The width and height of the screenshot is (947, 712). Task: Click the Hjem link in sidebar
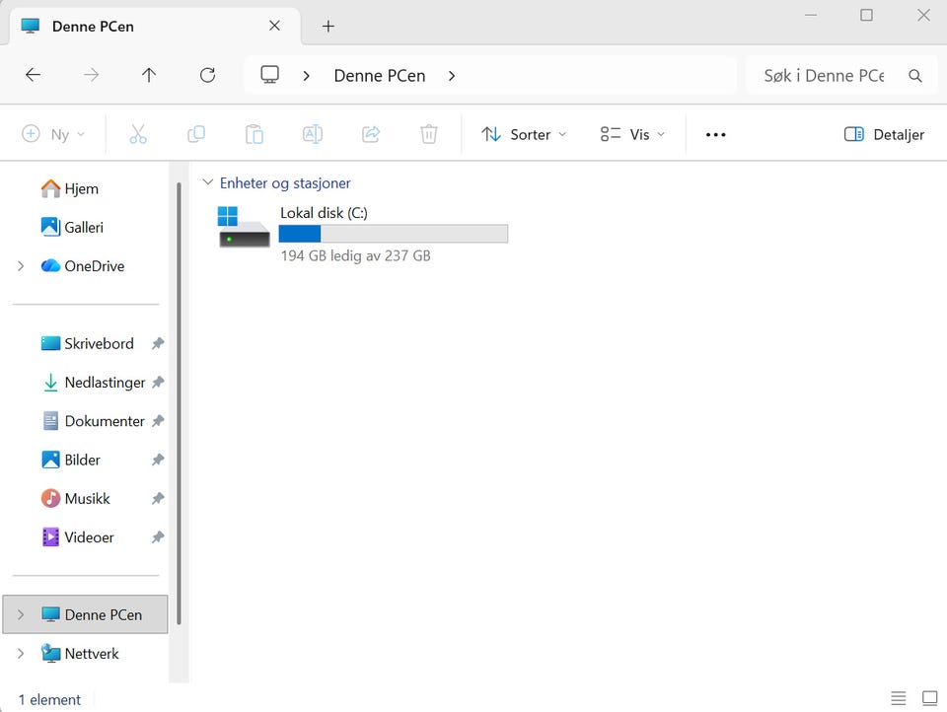click(x=81, y=188)
